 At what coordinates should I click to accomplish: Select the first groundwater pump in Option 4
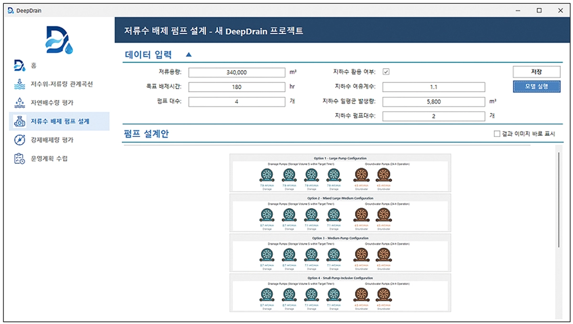(x=361, y=294)
